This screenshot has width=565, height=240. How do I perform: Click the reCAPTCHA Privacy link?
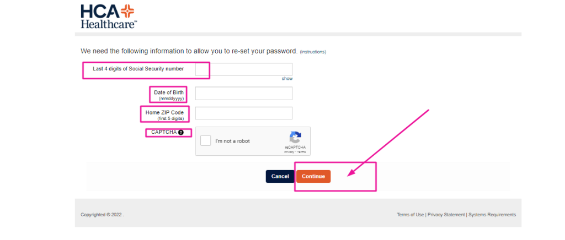click(289, 152)
